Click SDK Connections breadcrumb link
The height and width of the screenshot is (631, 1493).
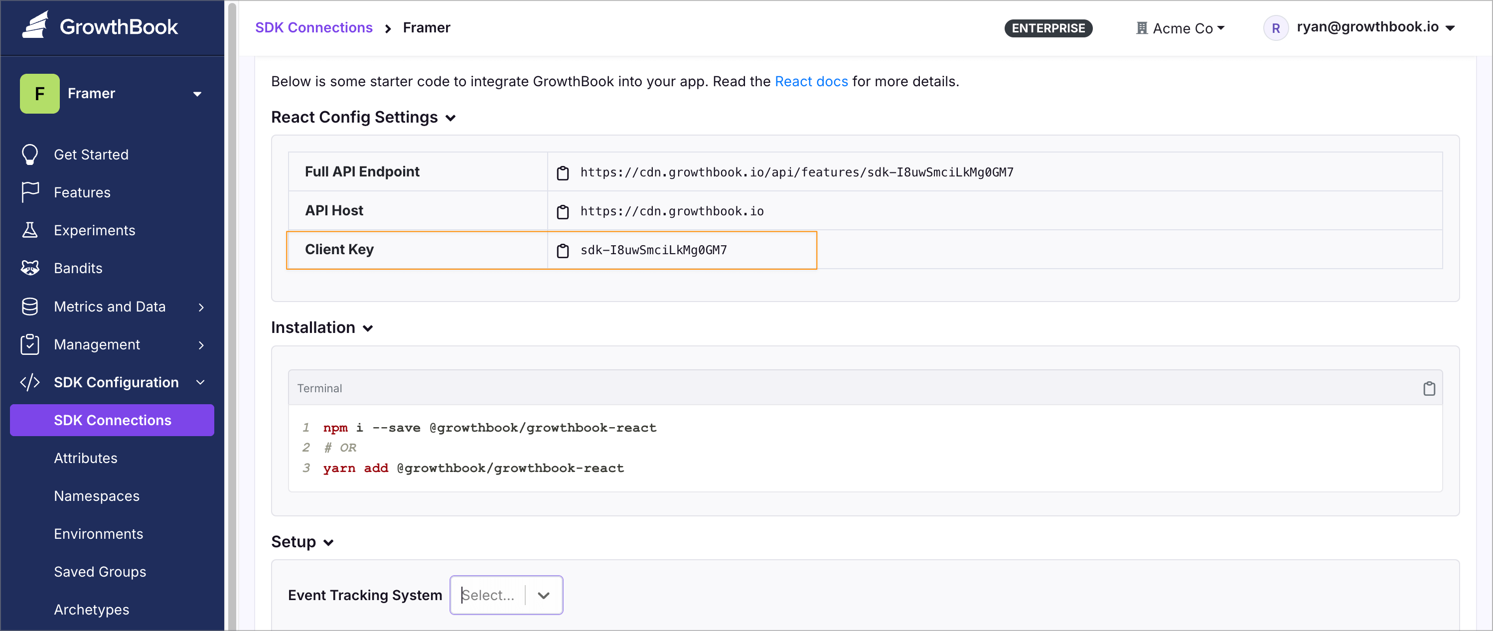pyautogui.click(x=313, y=27)
